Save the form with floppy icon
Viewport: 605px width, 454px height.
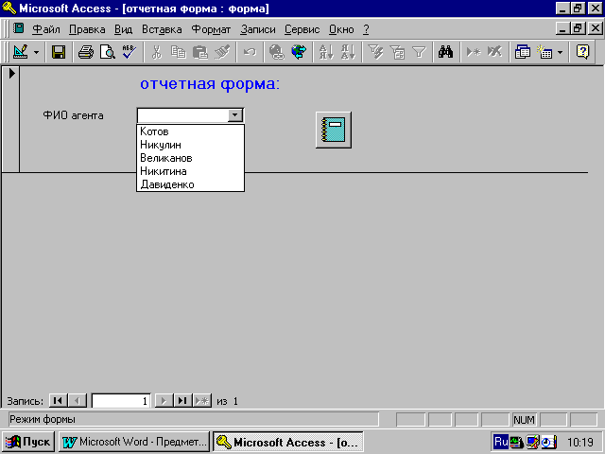[59, 52]
